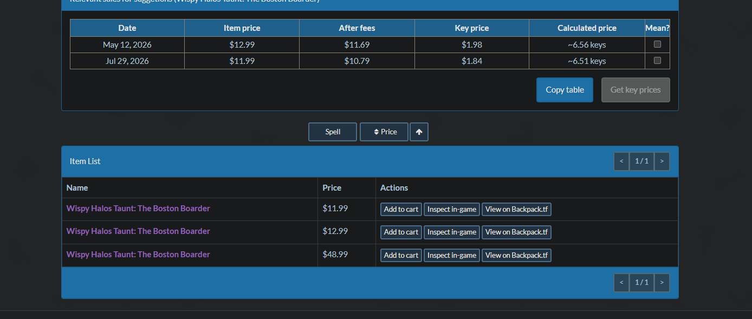Inspect the $48.99 item in-game
The image size is (752, 319).
(452, 255)
